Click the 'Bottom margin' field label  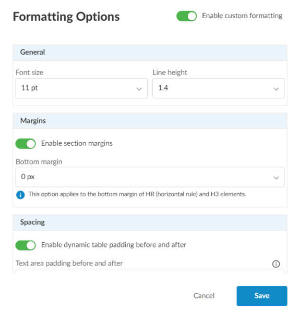(39, 162)
